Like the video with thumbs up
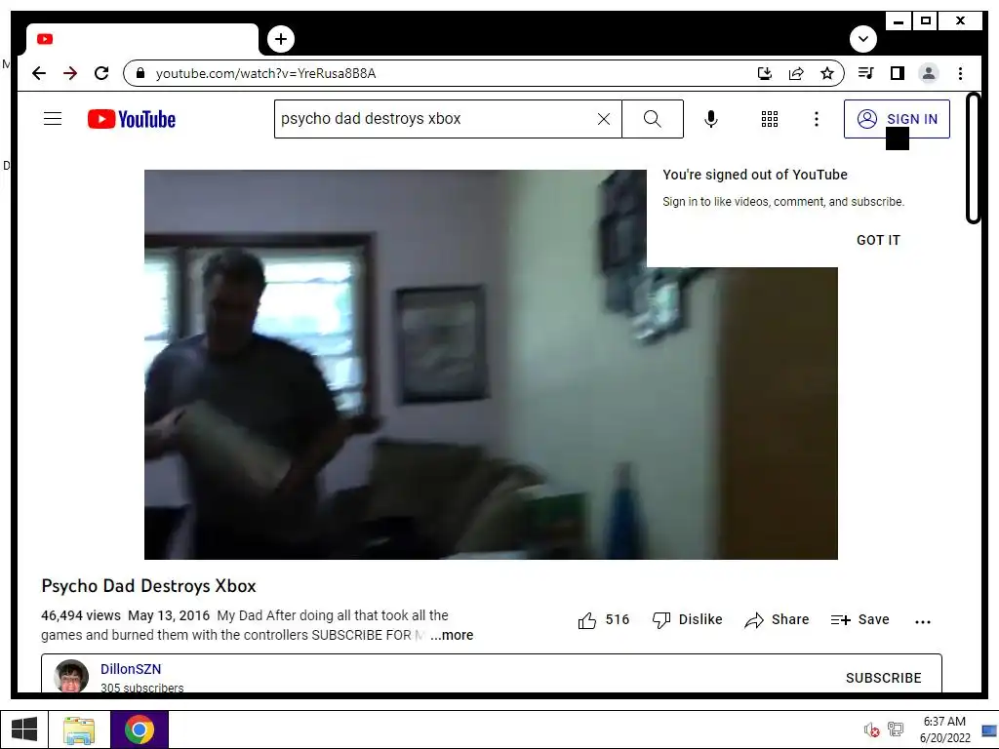This screenshot has height=749, width=999. (x=603, y=619)
